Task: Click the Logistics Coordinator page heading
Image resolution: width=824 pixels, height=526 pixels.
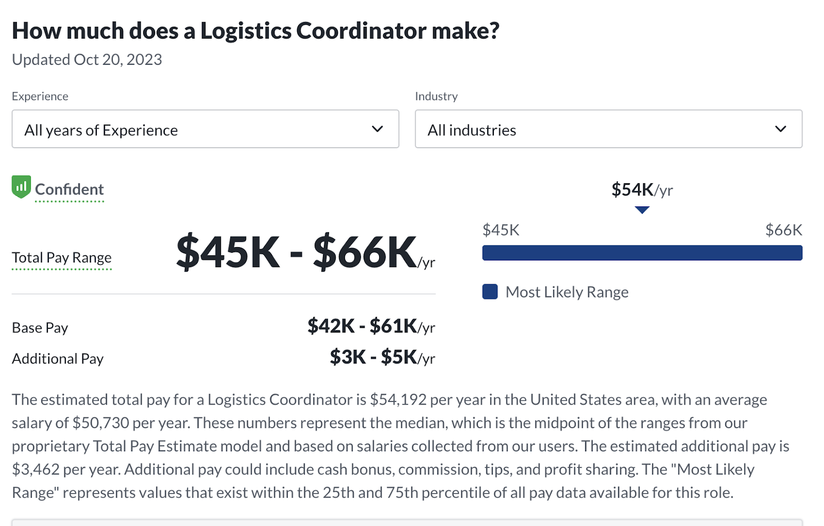Action: pos(255,31)
